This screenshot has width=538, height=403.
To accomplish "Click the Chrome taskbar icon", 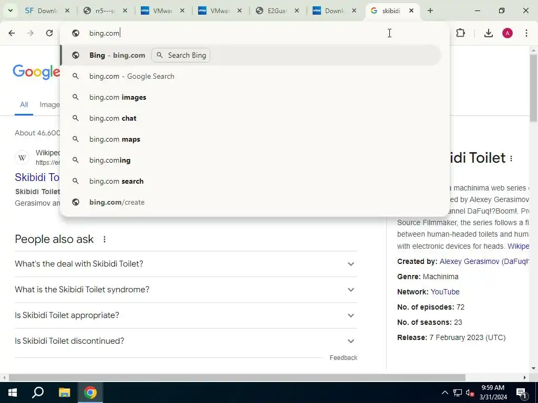I will point(90,393).
